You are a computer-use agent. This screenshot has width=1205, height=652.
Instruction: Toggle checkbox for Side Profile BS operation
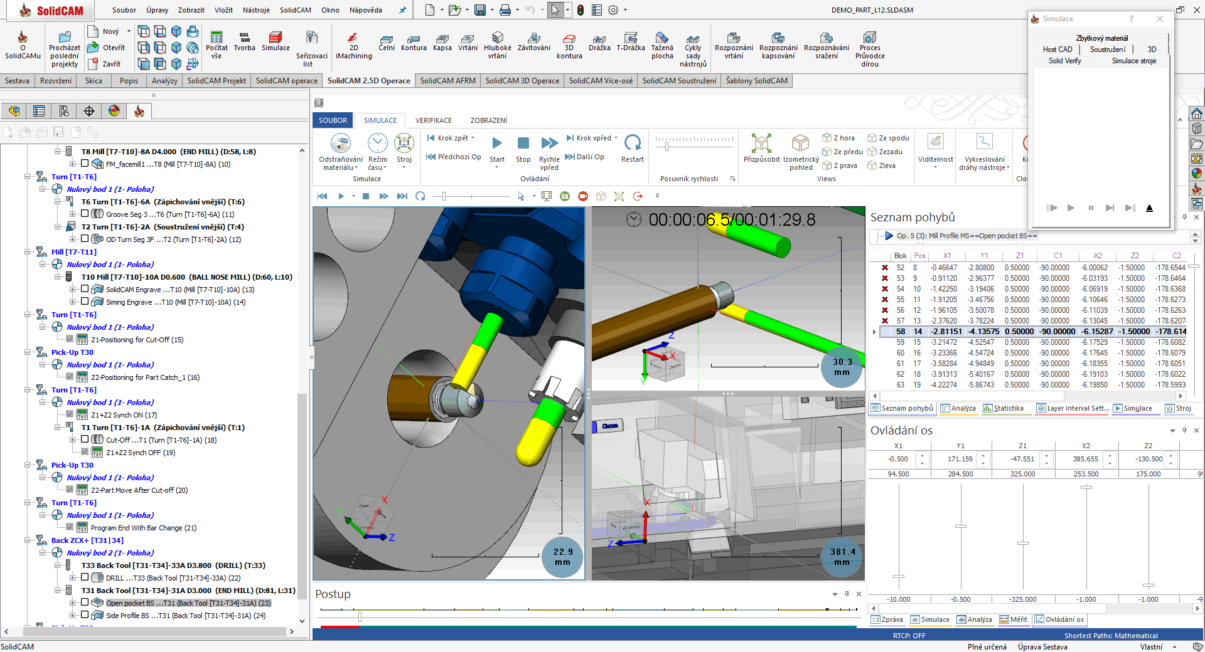click(x=85, y=615)
